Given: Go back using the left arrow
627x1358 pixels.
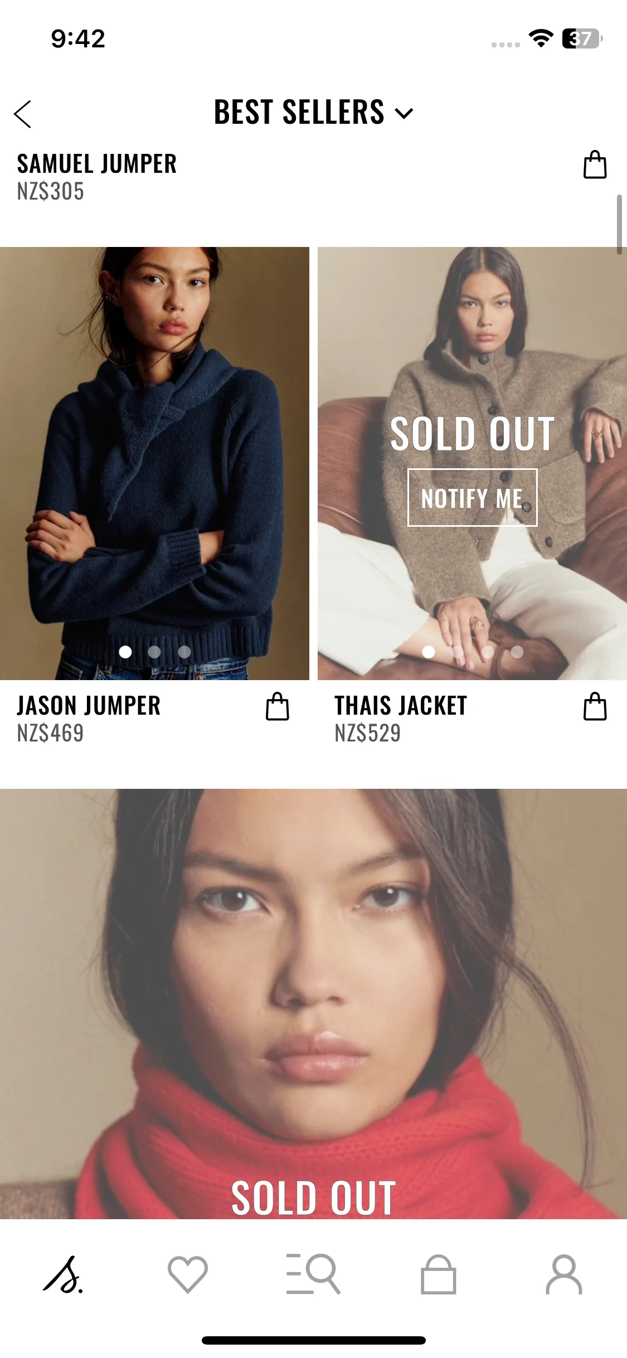Looking at the screenshot, I should 22,114.
